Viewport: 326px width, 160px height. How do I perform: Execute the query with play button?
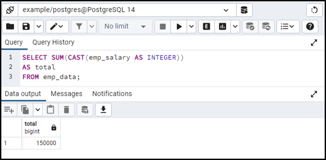179,27
